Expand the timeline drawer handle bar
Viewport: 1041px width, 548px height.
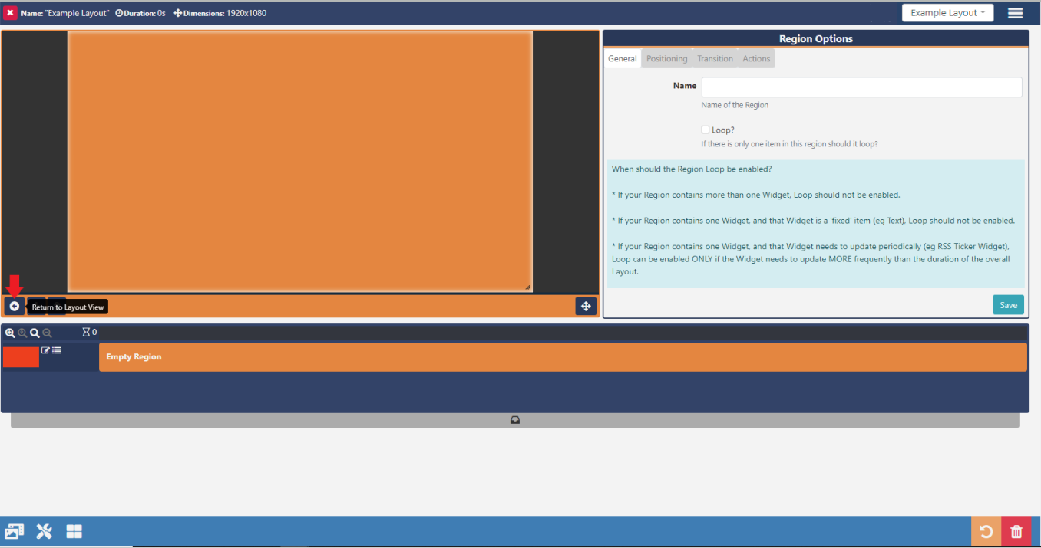(515, 420)
